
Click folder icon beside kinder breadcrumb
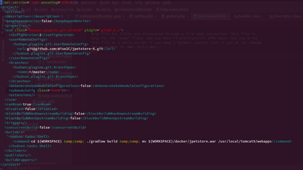79,10
